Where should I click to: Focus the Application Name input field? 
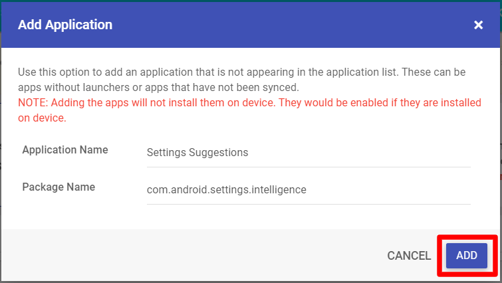click(309, 153)
